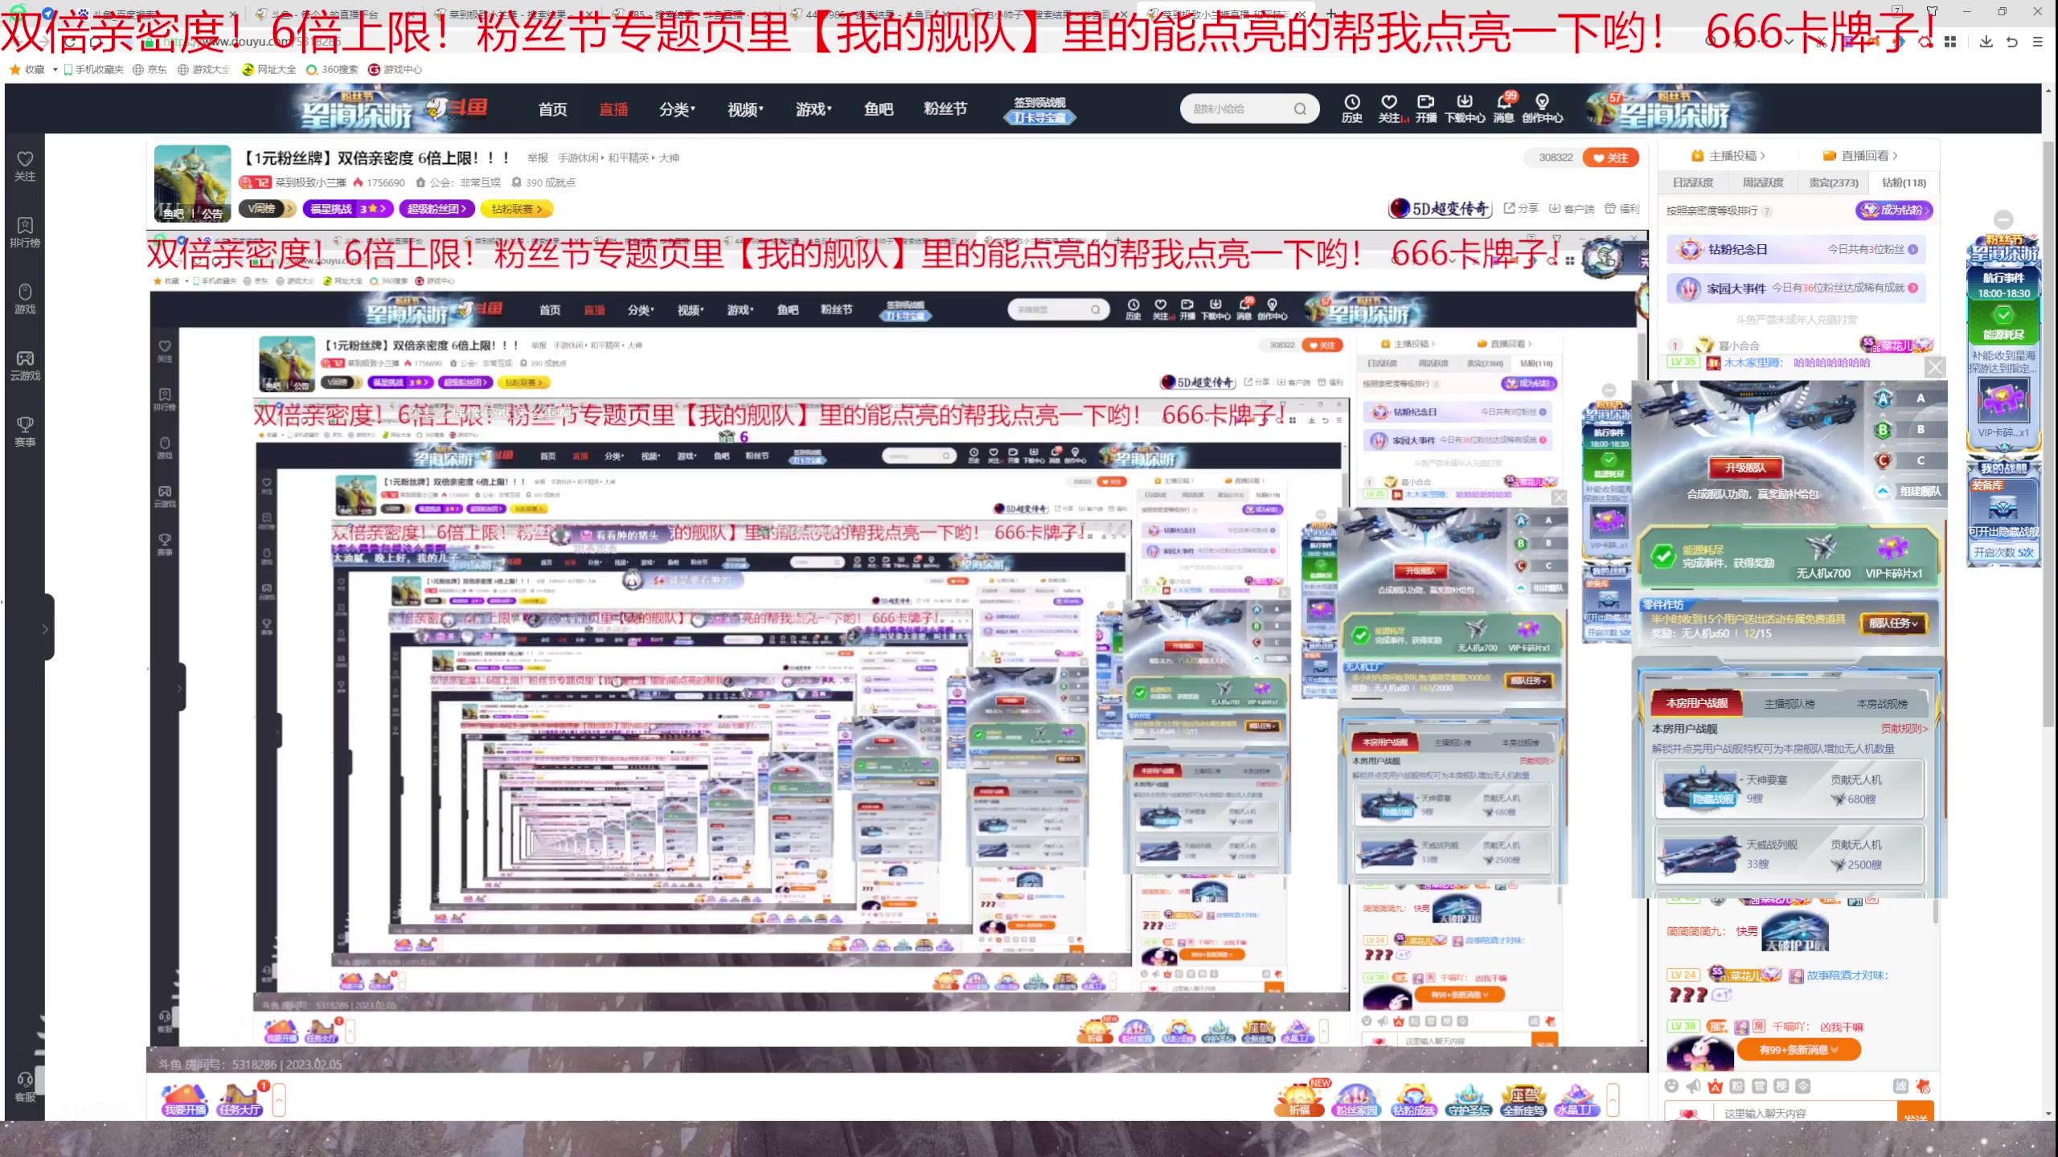The width and height of the screenshot is (2058, 1157).
Task: Toggle the gift effects block icon in chat toolbar
Action: (x=1923, y=1086)
